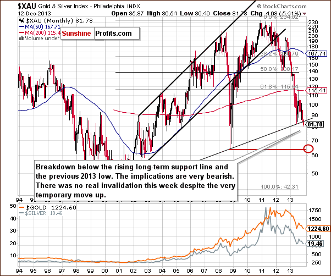Click the 100 price axis label
The width and height of the screenshot is (331, 276).
tap(313, 104)
